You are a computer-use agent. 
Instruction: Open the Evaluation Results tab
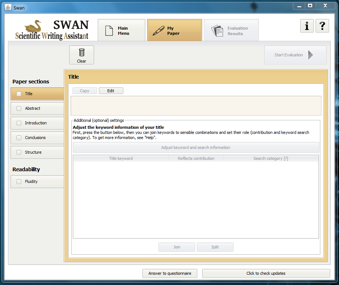point(231,30)
